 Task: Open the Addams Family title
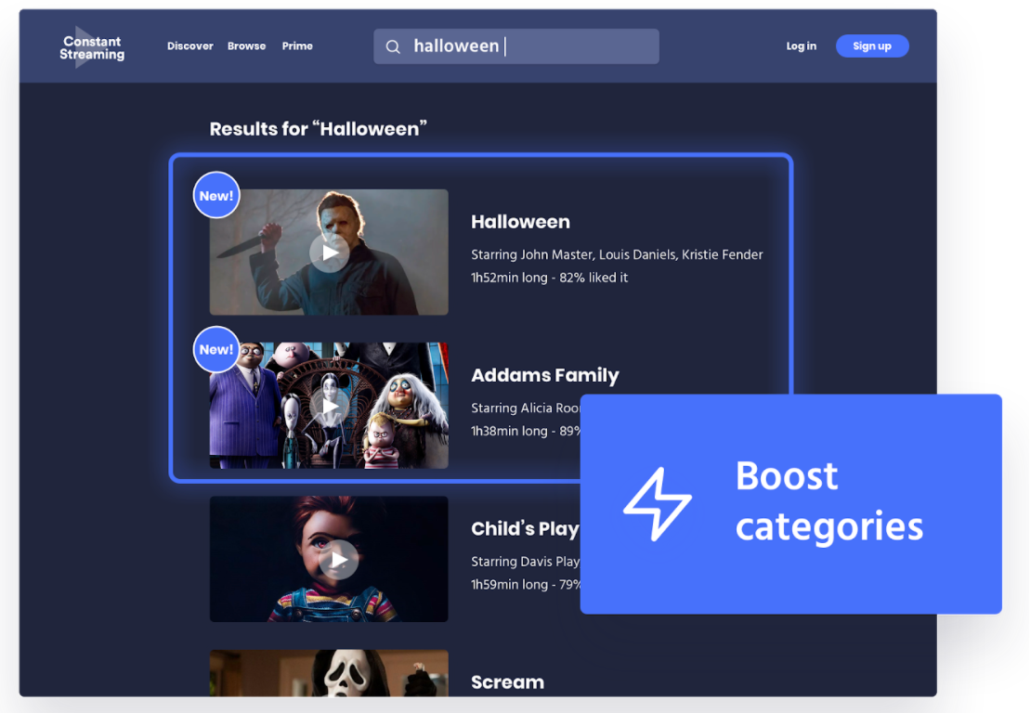coord(545,375)
